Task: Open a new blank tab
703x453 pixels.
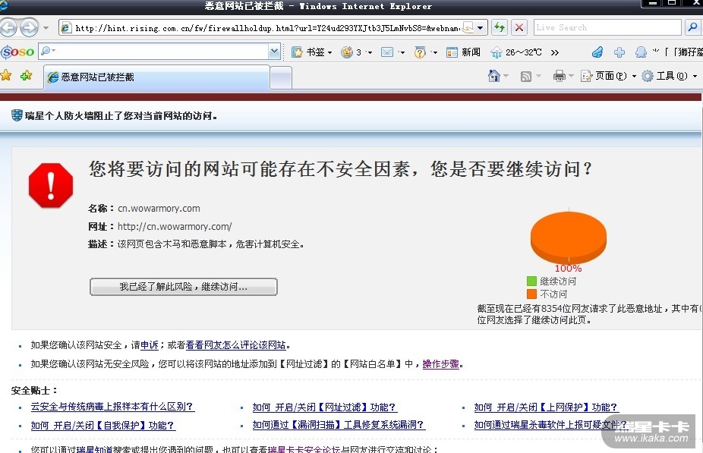Action: [x=281, y=77]
